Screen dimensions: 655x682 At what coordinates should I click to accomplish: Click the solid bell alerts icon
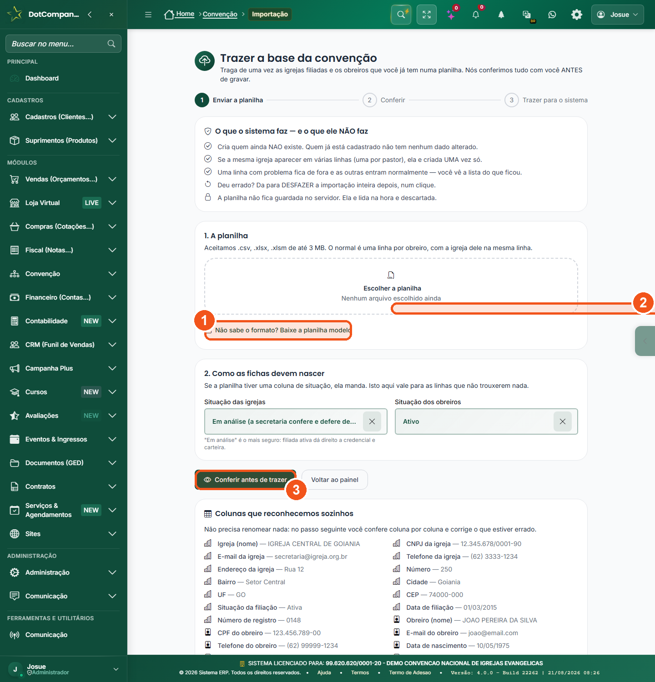(501, 15)
